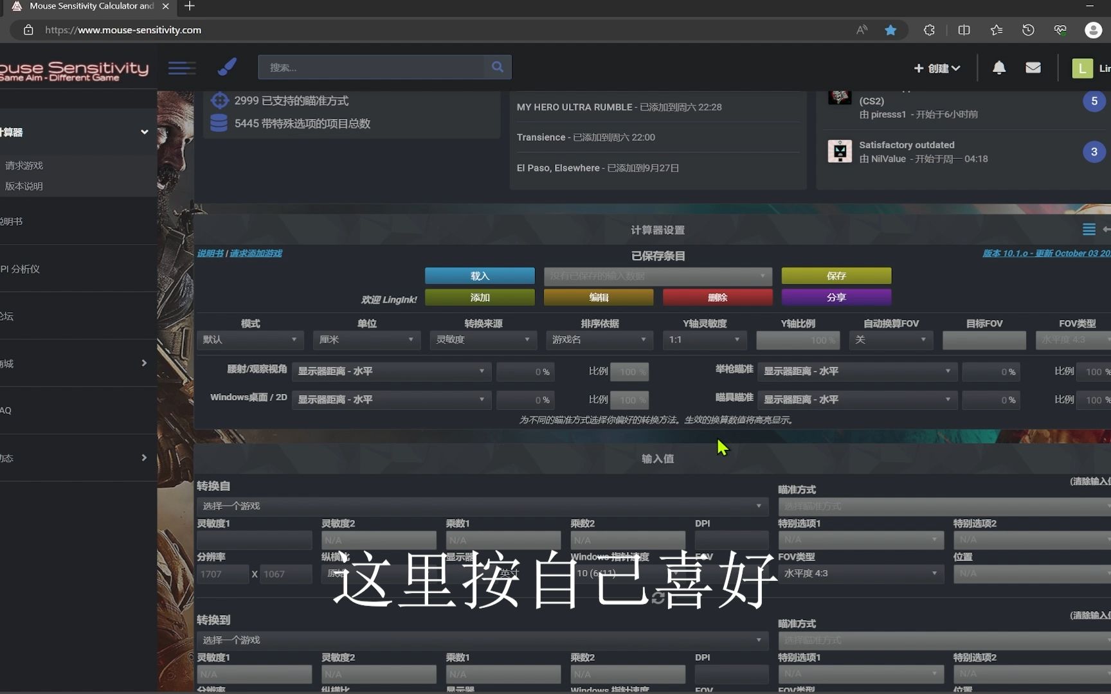Open the mail messages envelope icon

[x=1033, y=67]
